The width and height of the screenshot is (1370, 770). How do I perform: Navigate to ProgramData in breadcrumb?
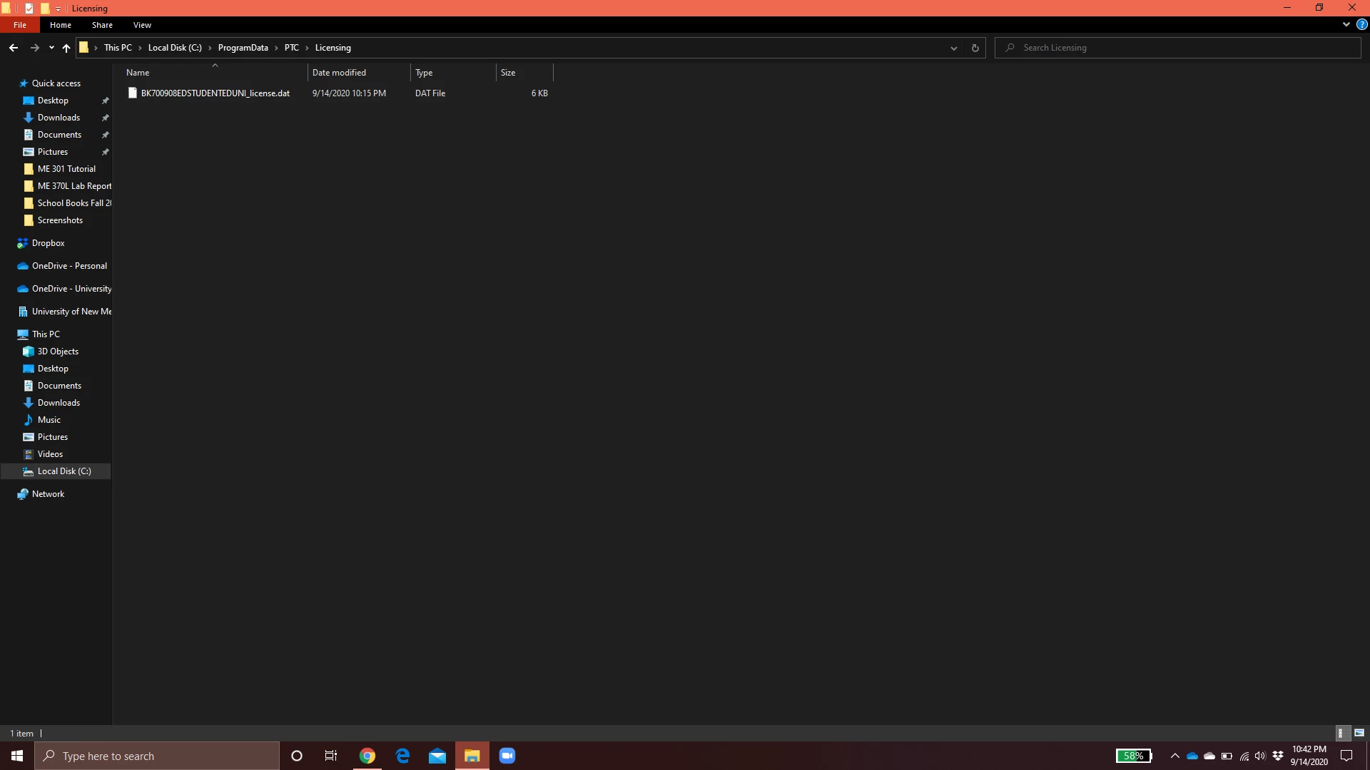[243, 48]
